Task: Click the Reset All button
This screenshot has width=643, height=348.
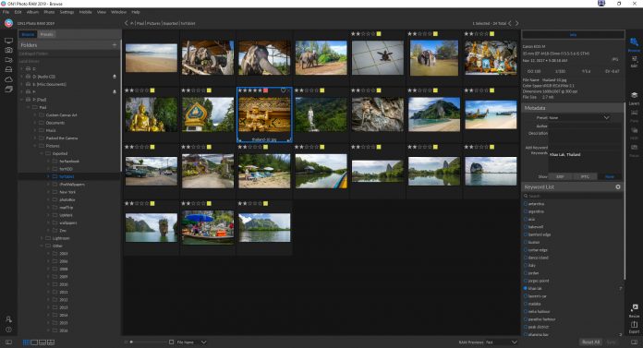Action: (x=591, y=342)
